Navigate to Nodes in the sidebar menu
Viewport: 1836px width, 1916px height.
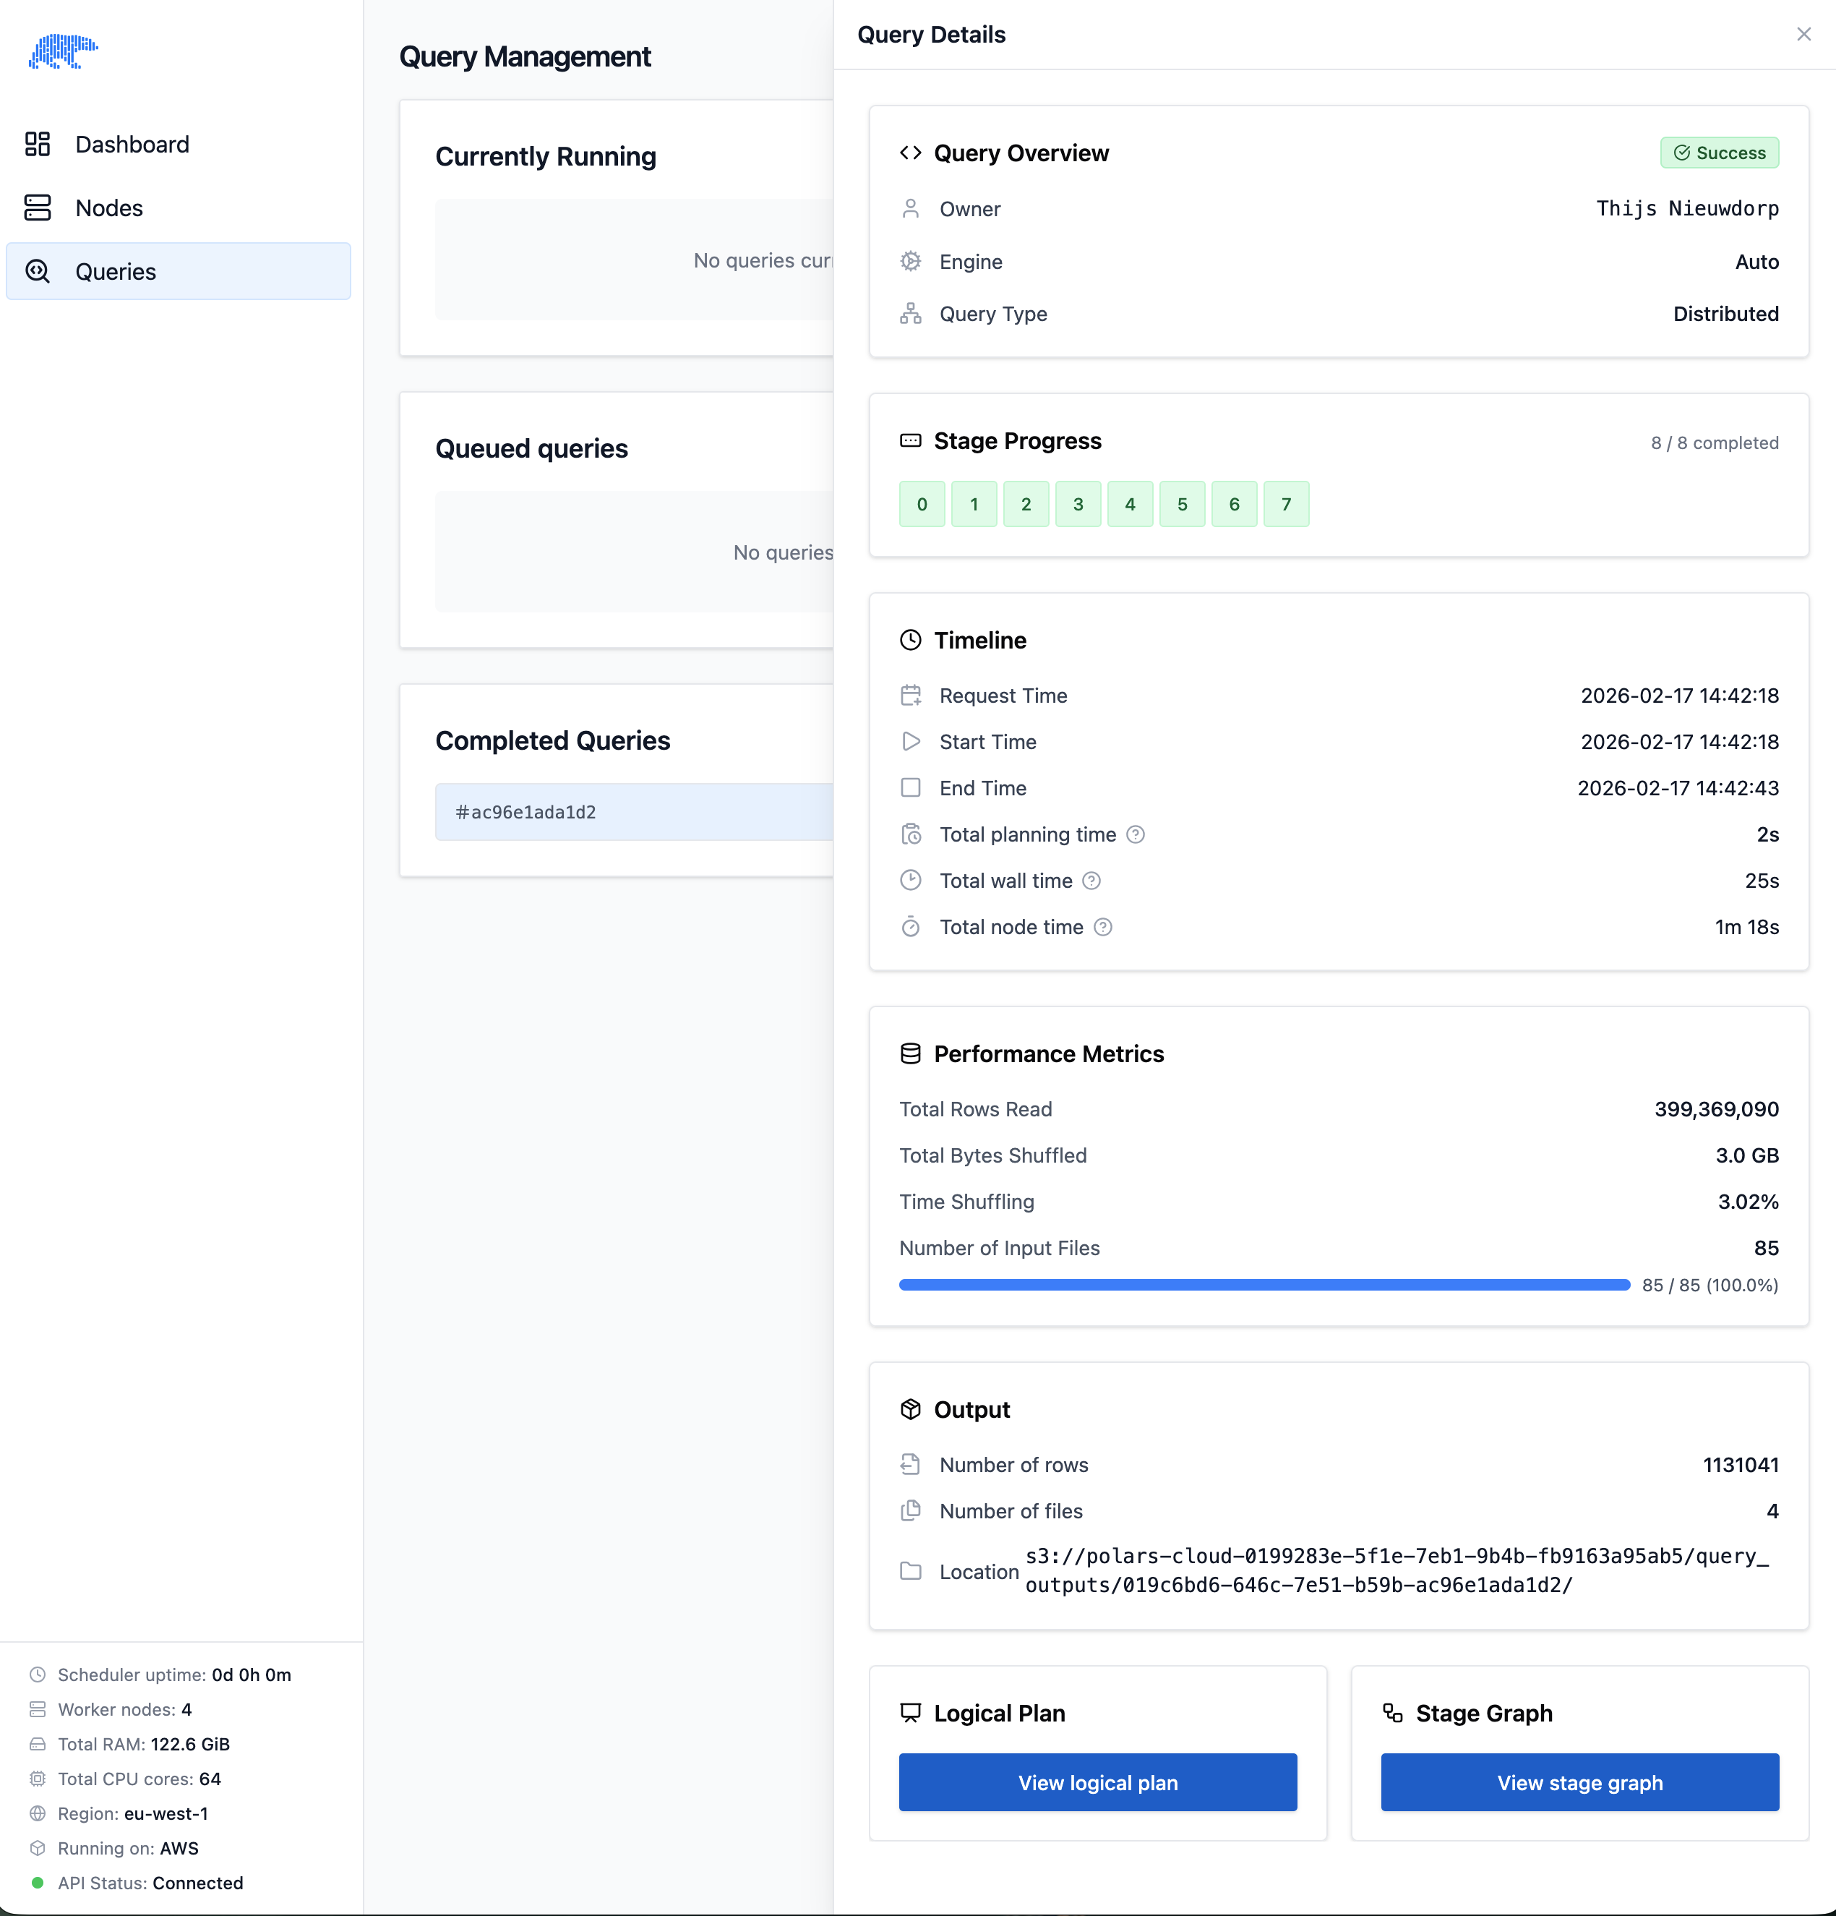point(108,208)
